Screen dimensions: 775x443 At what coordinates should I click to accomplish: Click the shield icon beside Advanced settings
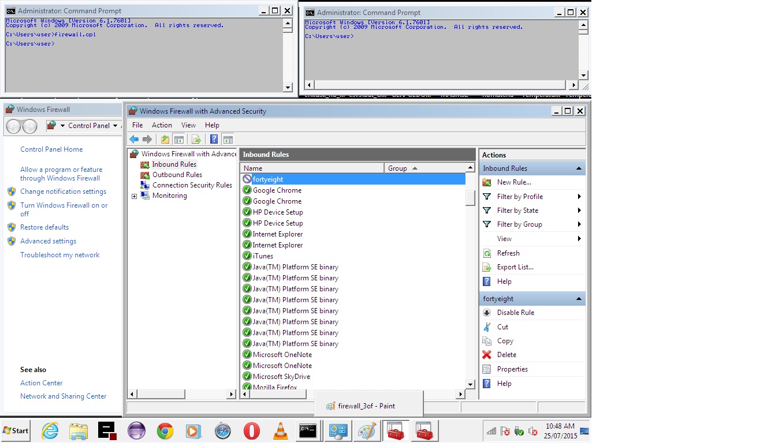(x=12, y=241)
